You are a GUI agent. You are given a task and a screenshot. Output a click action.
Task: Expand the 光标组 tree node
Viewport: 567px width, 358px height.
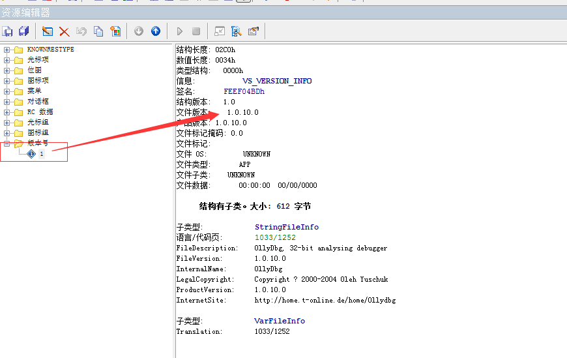click(7, 123)
